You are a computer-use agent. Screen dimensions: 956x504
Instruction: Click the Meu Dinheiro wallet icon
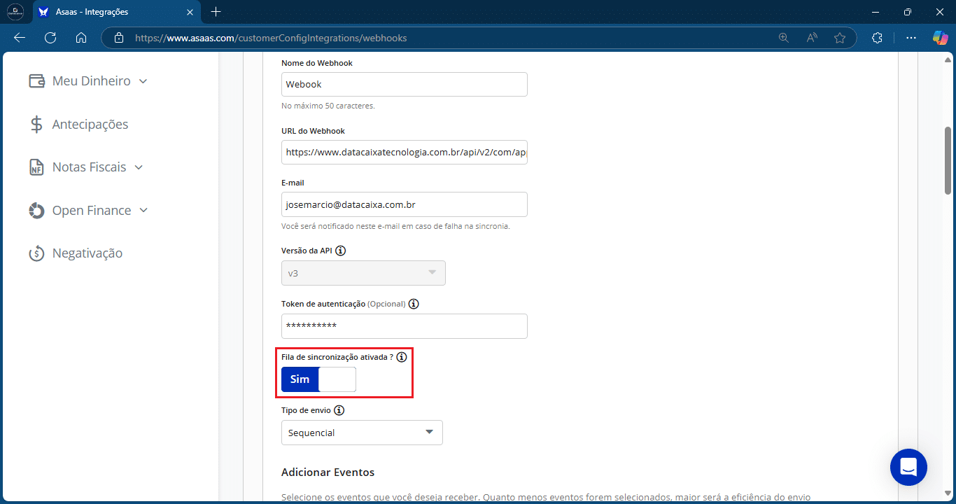(37, 81)
